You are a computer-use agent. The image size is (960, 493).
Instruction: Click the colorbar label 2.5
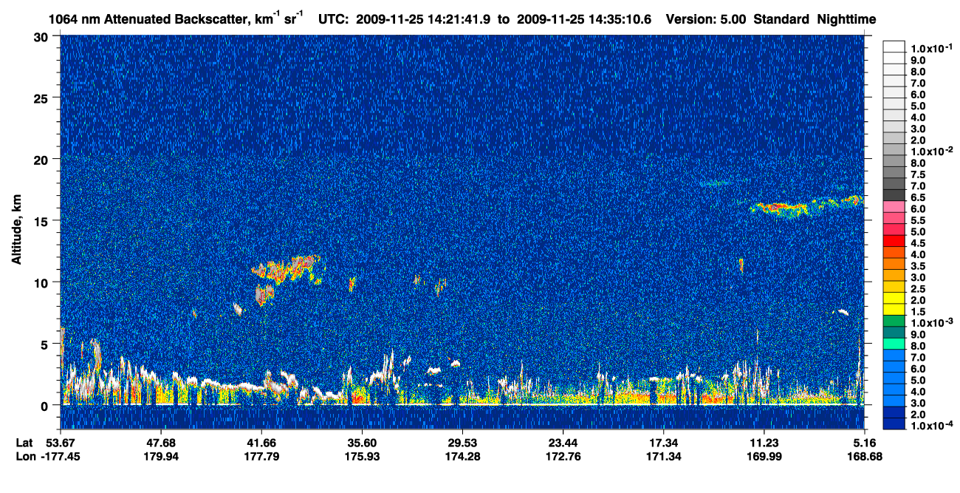tap(918, 288)
